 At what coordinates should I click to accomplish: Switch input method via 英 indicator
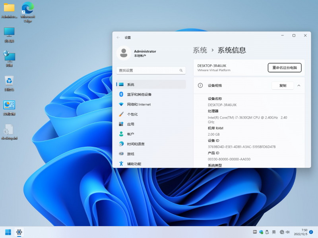coord(274,232)
